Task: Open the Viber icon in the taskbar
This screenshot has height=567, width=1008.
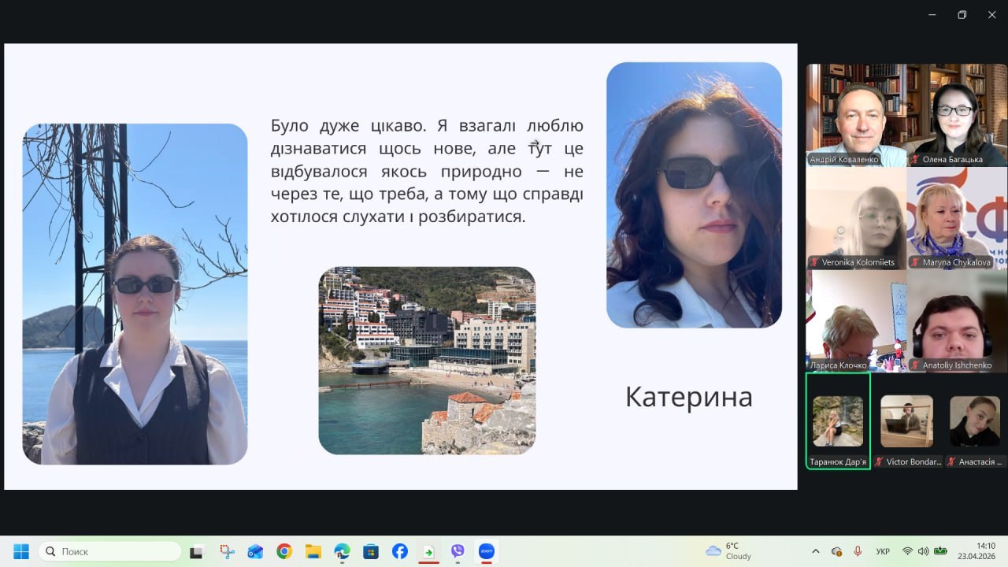Action: pyautogui.click(x=458, y=551)
